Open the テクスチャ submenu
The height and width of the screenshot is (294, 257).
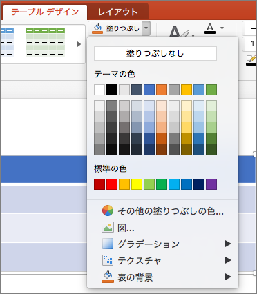(162, 261)
